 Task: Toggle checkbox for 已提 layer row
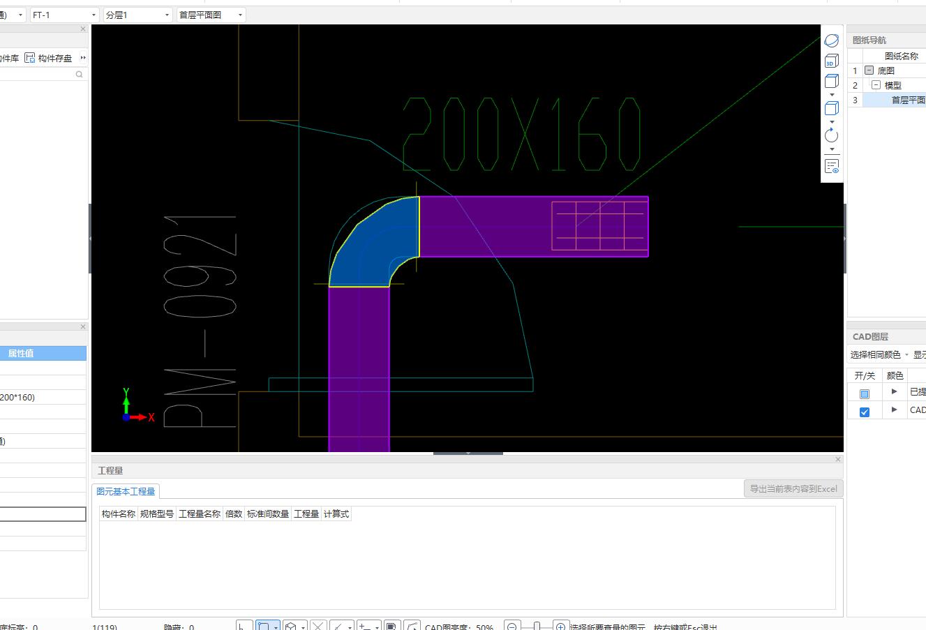pos(865,393)
